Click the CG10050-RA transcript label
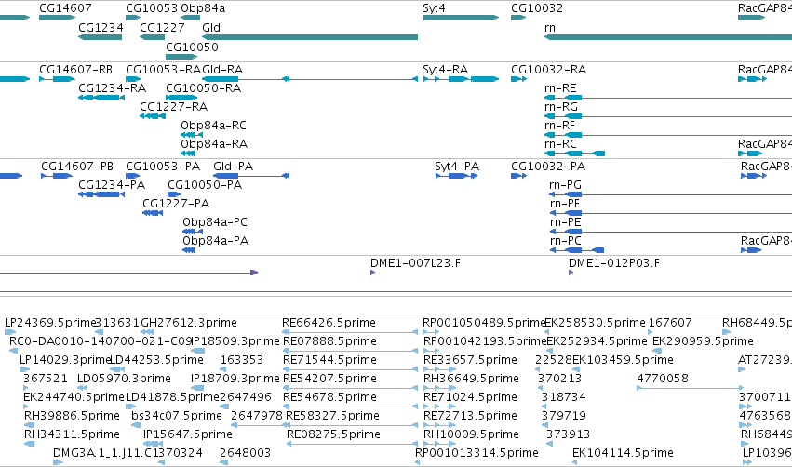Image resolution: width=792 pixels, height=467 pixels. pos(204,88)
